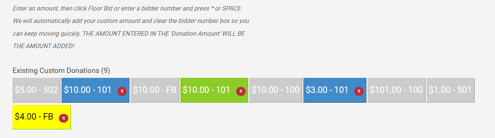Image resolution: width=495 pixels, height=138 pixels.
Task: Click the $3.00 - 101 tile label
Action: click(327, 90)
